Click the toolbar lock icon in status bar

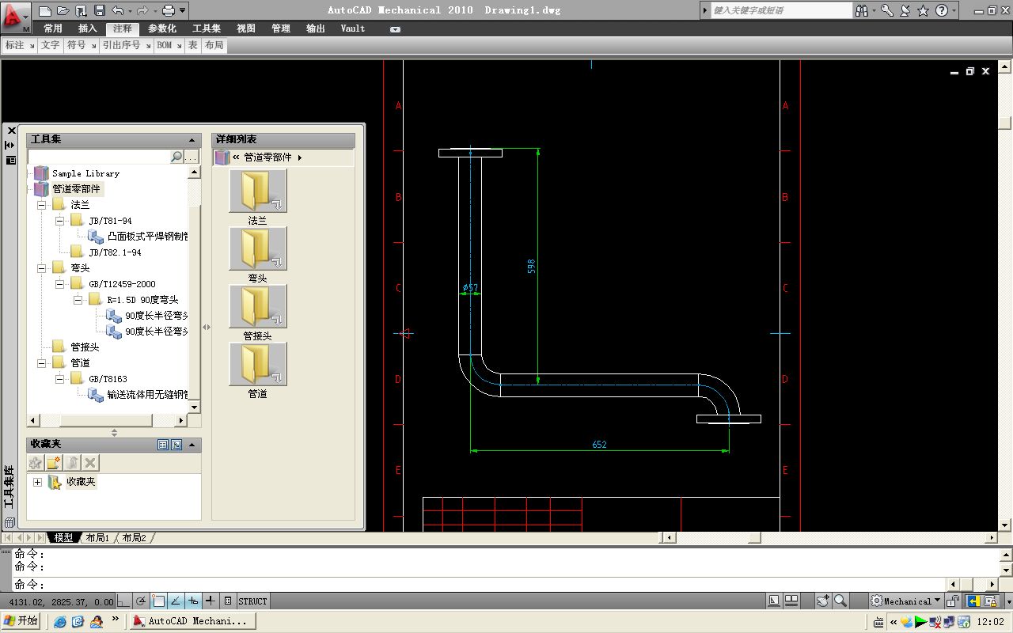point(954,601)
